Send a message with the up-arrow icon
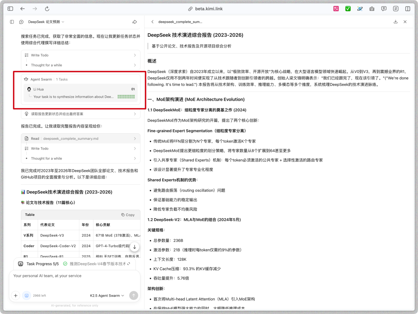Screen dimensions: 418x314 tap(133, 295)
